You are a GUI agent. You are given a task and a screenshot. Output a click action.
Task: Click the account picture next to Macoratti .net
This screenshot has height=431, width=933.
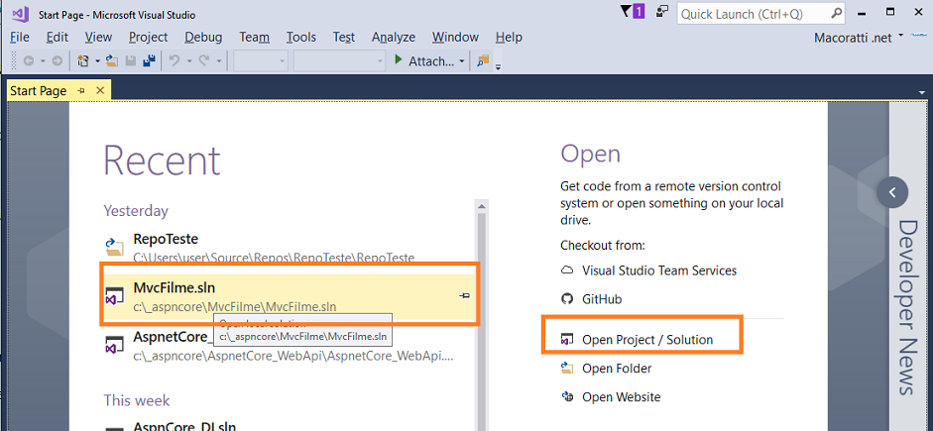[917, 38]
